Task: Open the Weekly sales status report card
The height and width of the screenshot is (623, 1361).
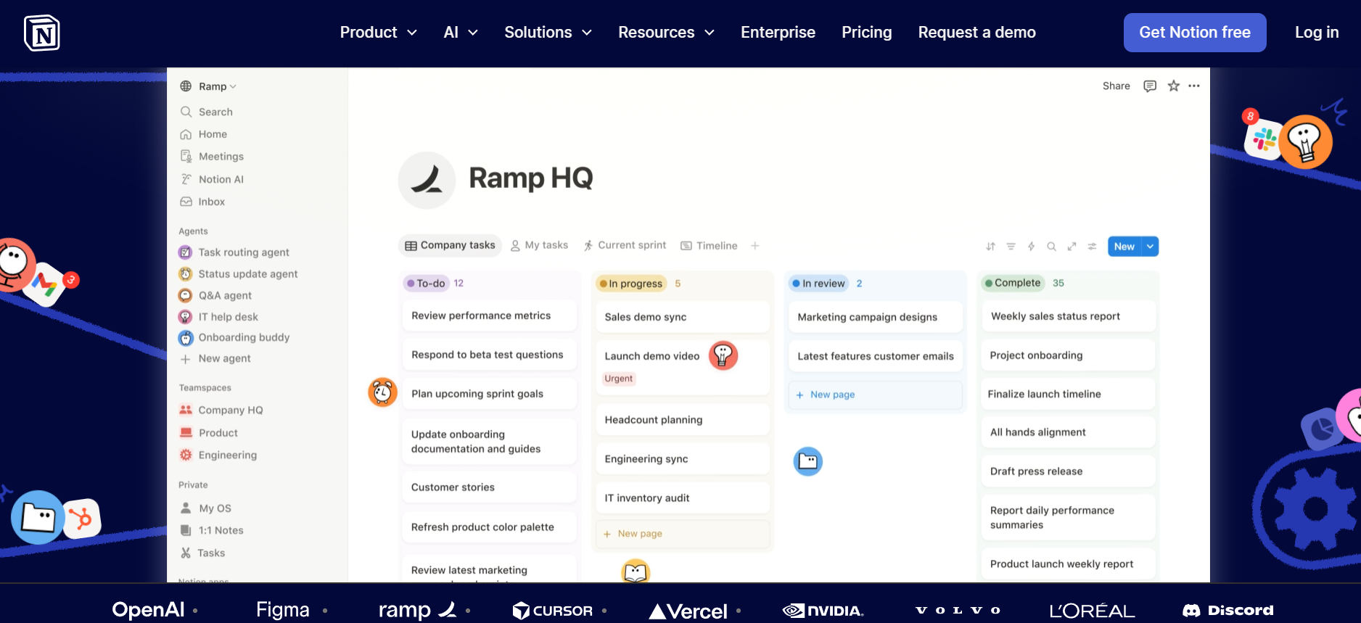Action: tap(1067, 316)
